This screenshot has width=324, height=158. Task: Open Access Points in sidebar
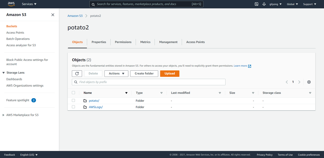click(x=15, y=33)
